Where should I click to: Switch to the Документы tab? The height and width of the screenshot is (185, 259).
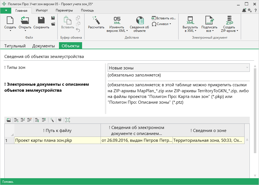coord(43,46)
